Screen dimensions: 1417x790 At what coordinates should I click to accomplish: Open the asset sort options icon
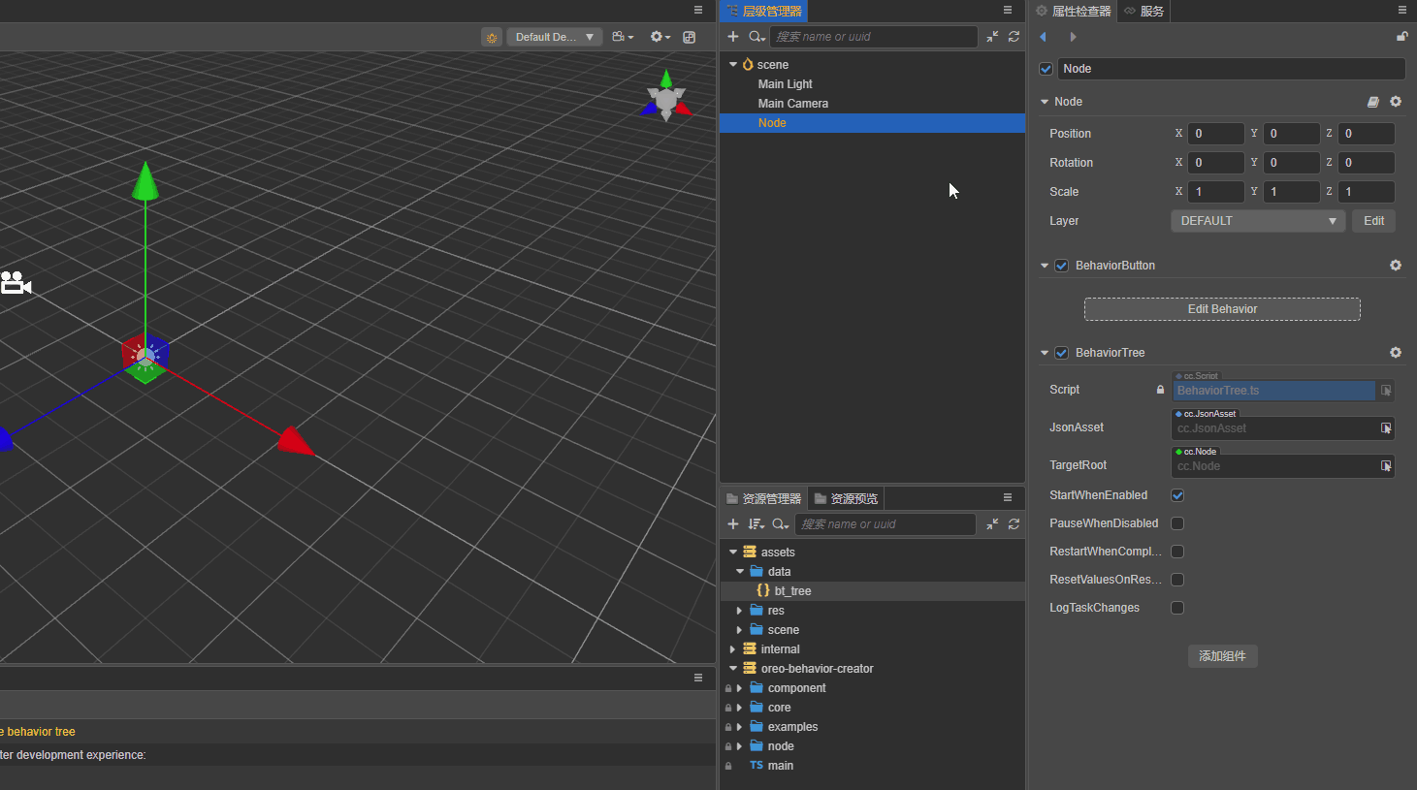tap(756, 524)
